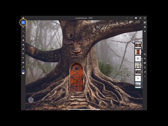Toggle the detailed layer view
Image resolution: width=168 pixels, height=126 pixels.
[x=145, y=27]
